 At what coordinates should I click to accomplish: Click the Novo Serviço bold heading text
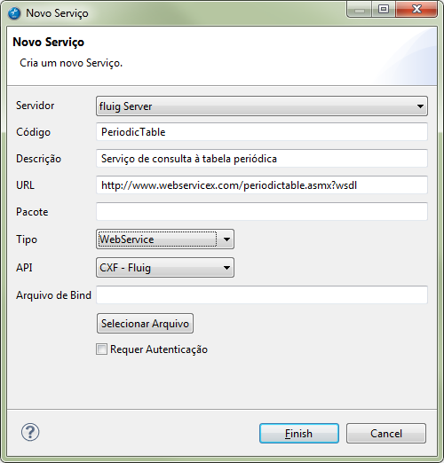[x=48, y=42]
